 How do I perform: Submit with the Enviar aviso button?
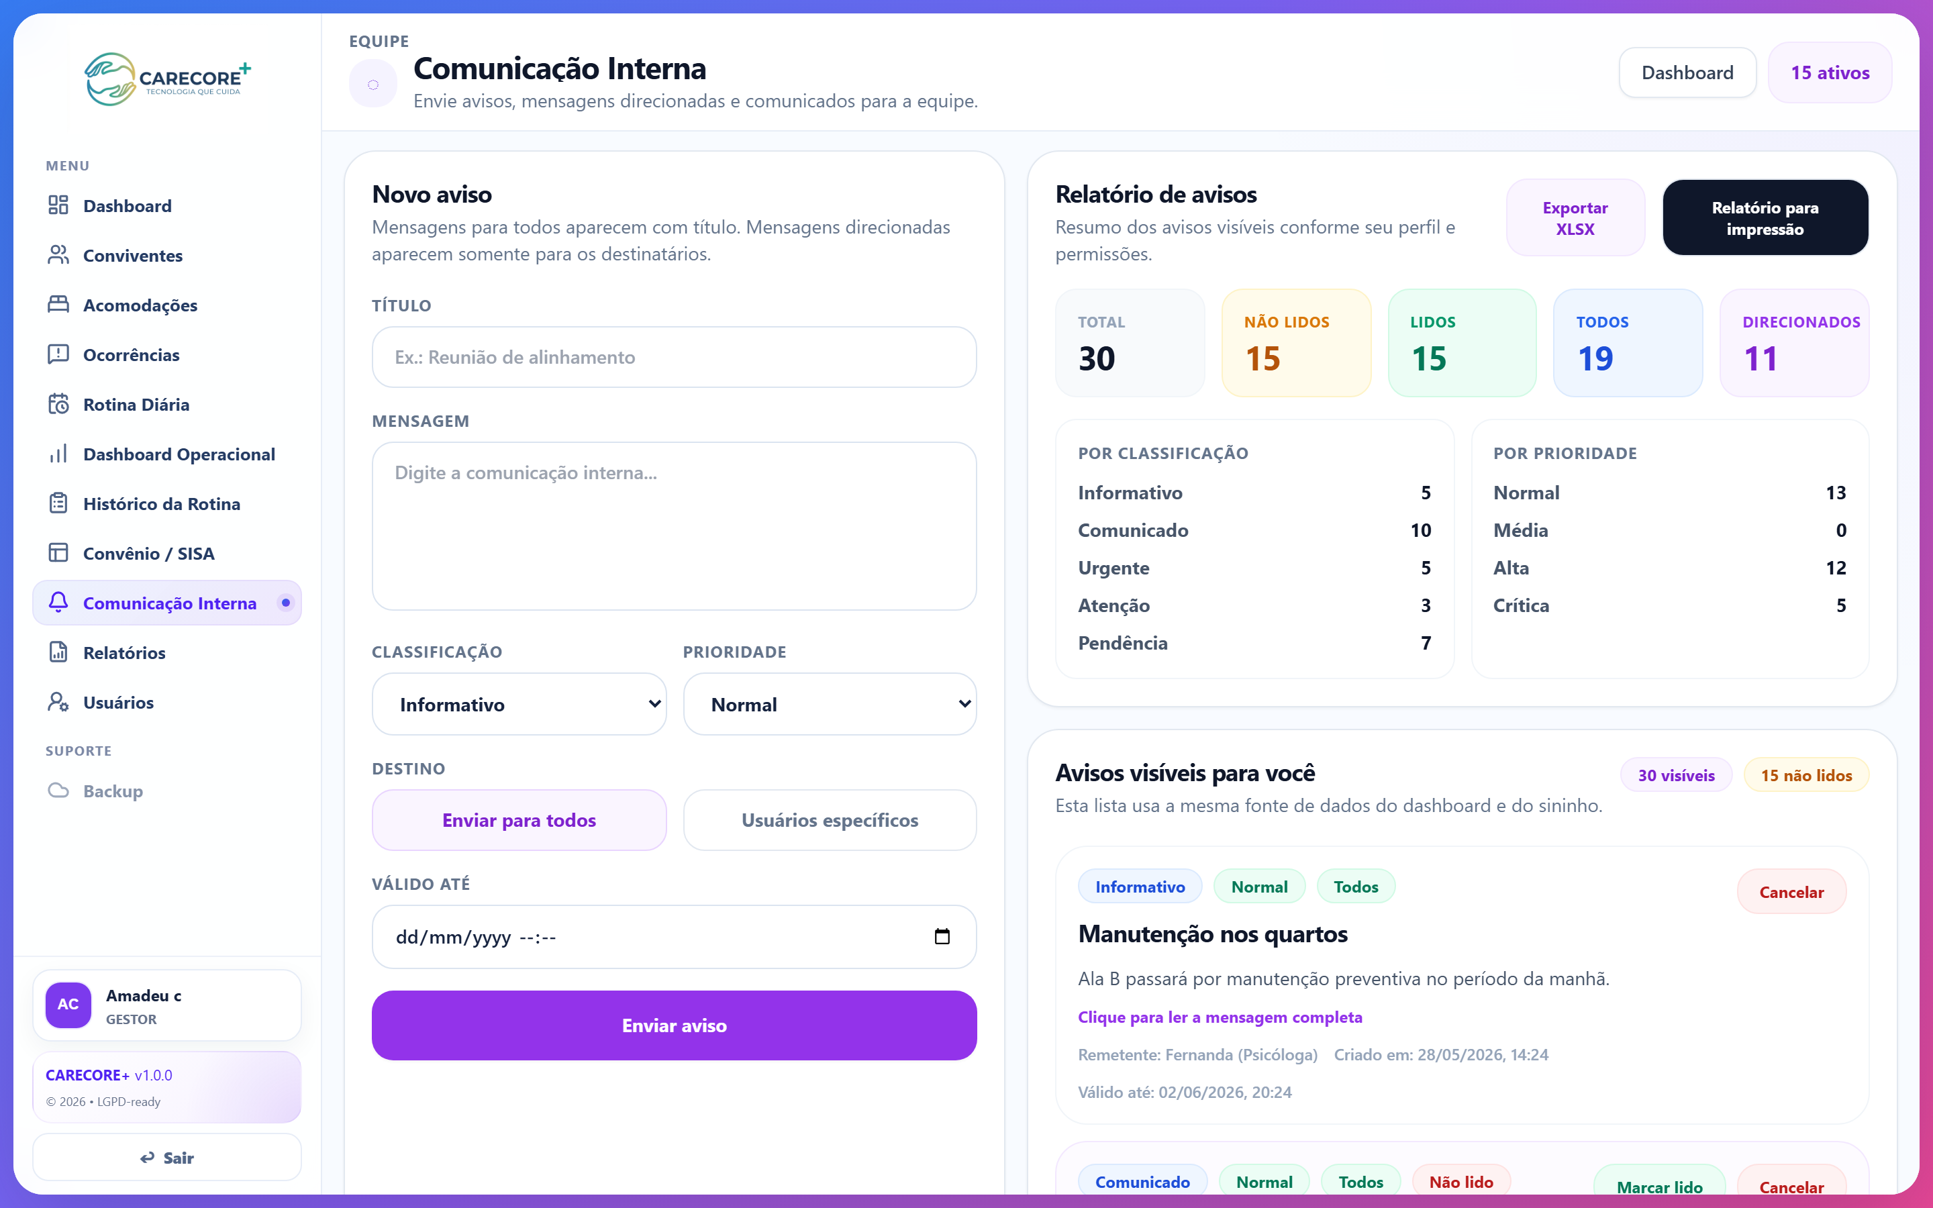click(674, 1025)
